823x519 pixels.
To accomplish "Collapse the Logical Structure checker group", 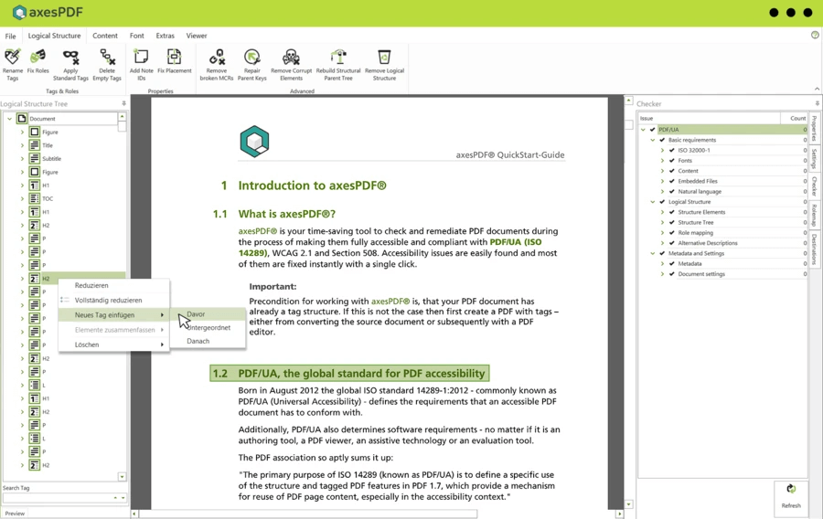I will (x=652, y=202).
